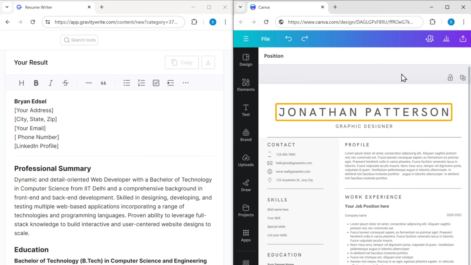Select phone number 123-456-7890
Screen dimensions: 471x265
[x=286, y=155]
